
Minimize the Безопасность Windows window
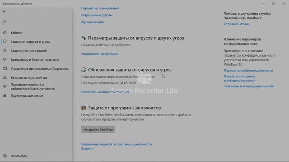263,4
